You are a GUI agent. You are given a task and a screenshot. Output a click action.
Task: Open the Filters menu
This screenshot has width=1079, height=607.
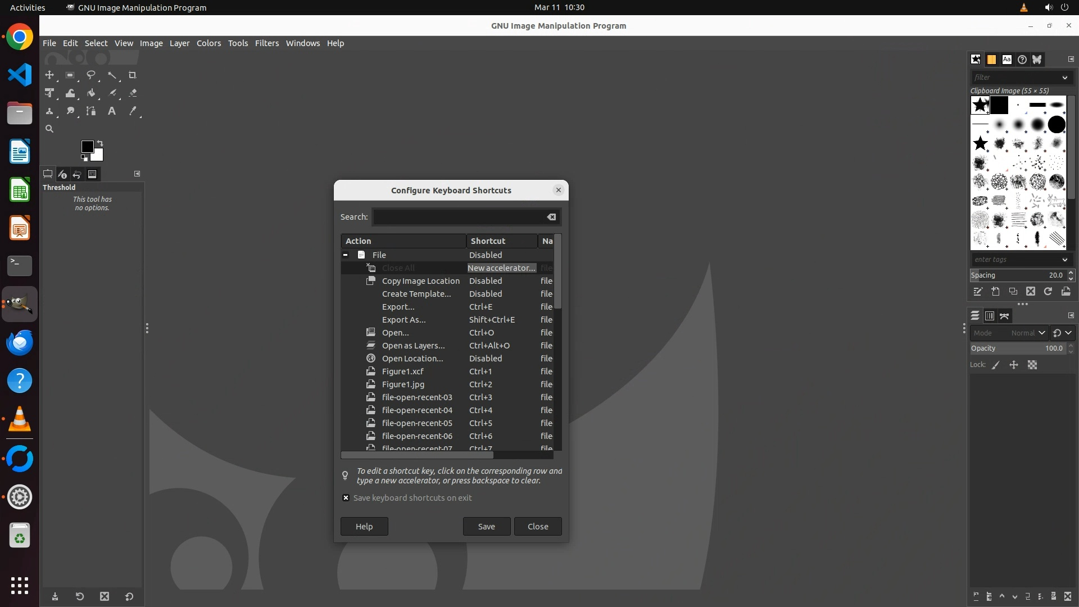pyautogui.click(x=266, y=43)
